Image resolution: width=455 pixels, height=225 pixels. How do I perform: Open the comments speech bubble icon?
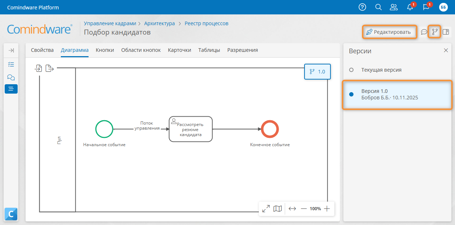pos(424,32)
